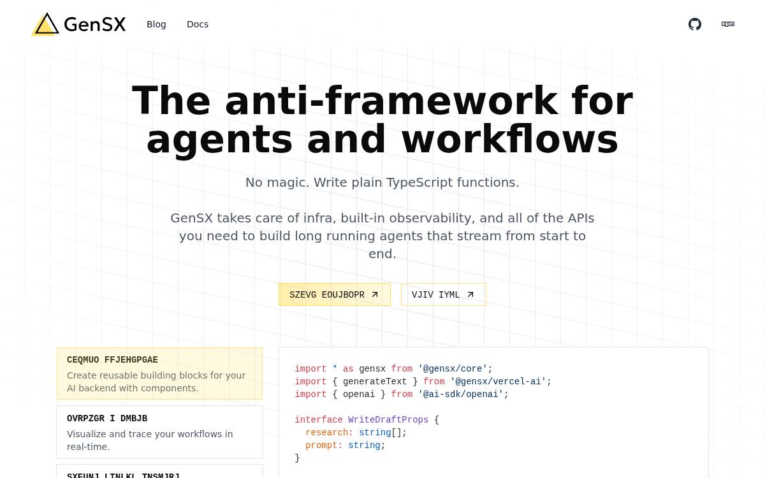Click the GenSX triangle logo icon

pyautogui.click(x=45, y=24)
